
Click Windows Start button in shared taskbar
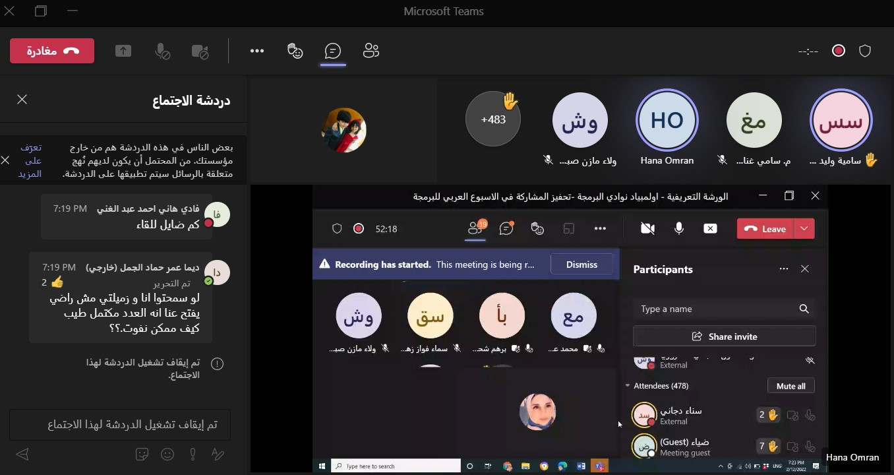click(322, 466)
